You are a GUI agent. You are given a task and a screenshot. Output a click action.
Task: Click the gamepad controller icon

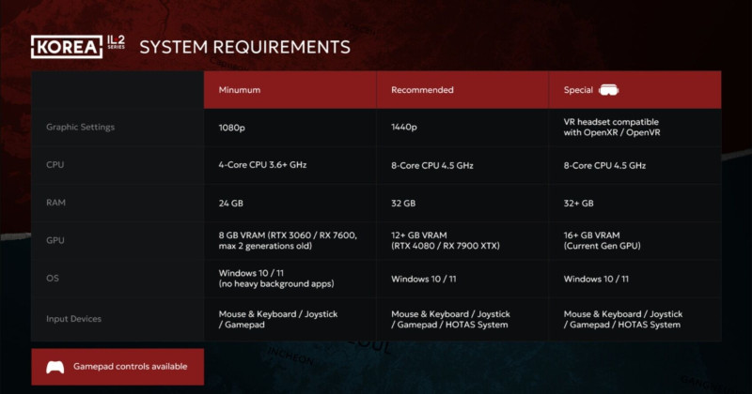[55, 367]
